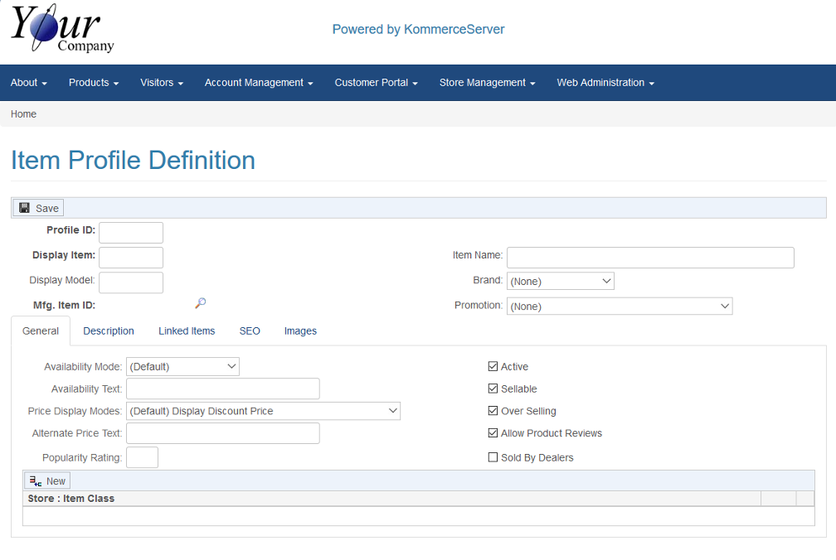Disable Allow Product Reviews option
The width and height of the screenshot is (836, 560).
coord(493,433)
